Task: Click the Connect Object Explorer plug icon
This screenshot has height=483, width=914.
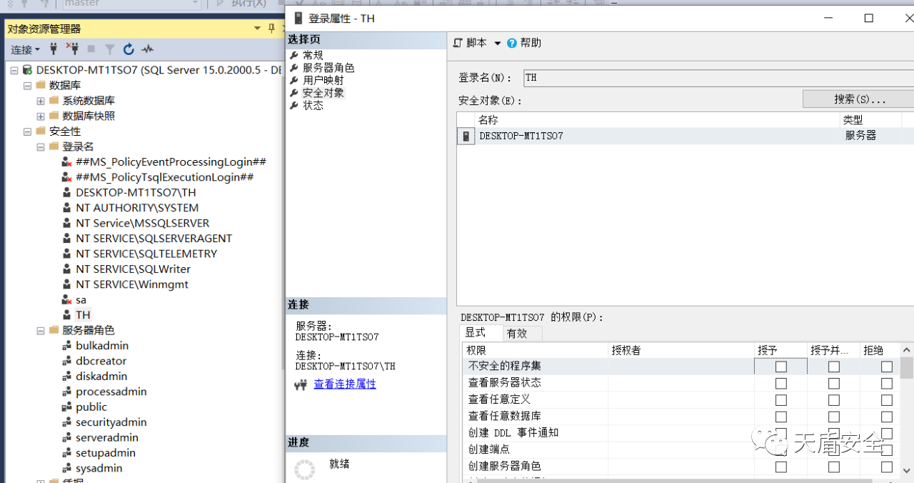Action: 54,49
